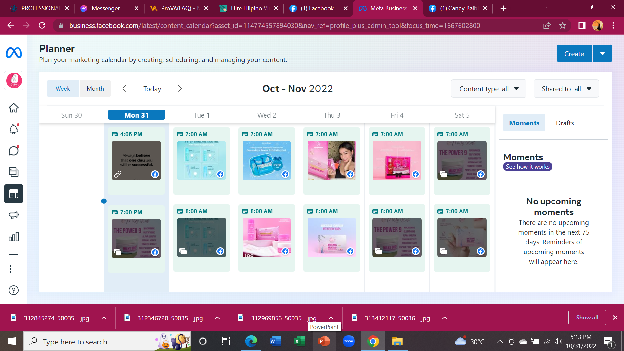The width and height of the screenshot is (624, 351).
Task: Open Insights bar chart icon
Action: pos(14,237)
